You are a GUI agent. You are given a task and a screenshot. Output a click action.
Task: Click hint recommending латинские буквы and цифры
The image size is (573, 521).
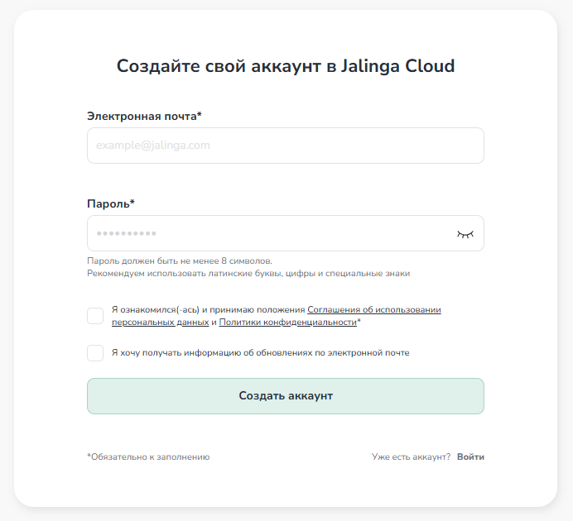click(x=248, y=274)
